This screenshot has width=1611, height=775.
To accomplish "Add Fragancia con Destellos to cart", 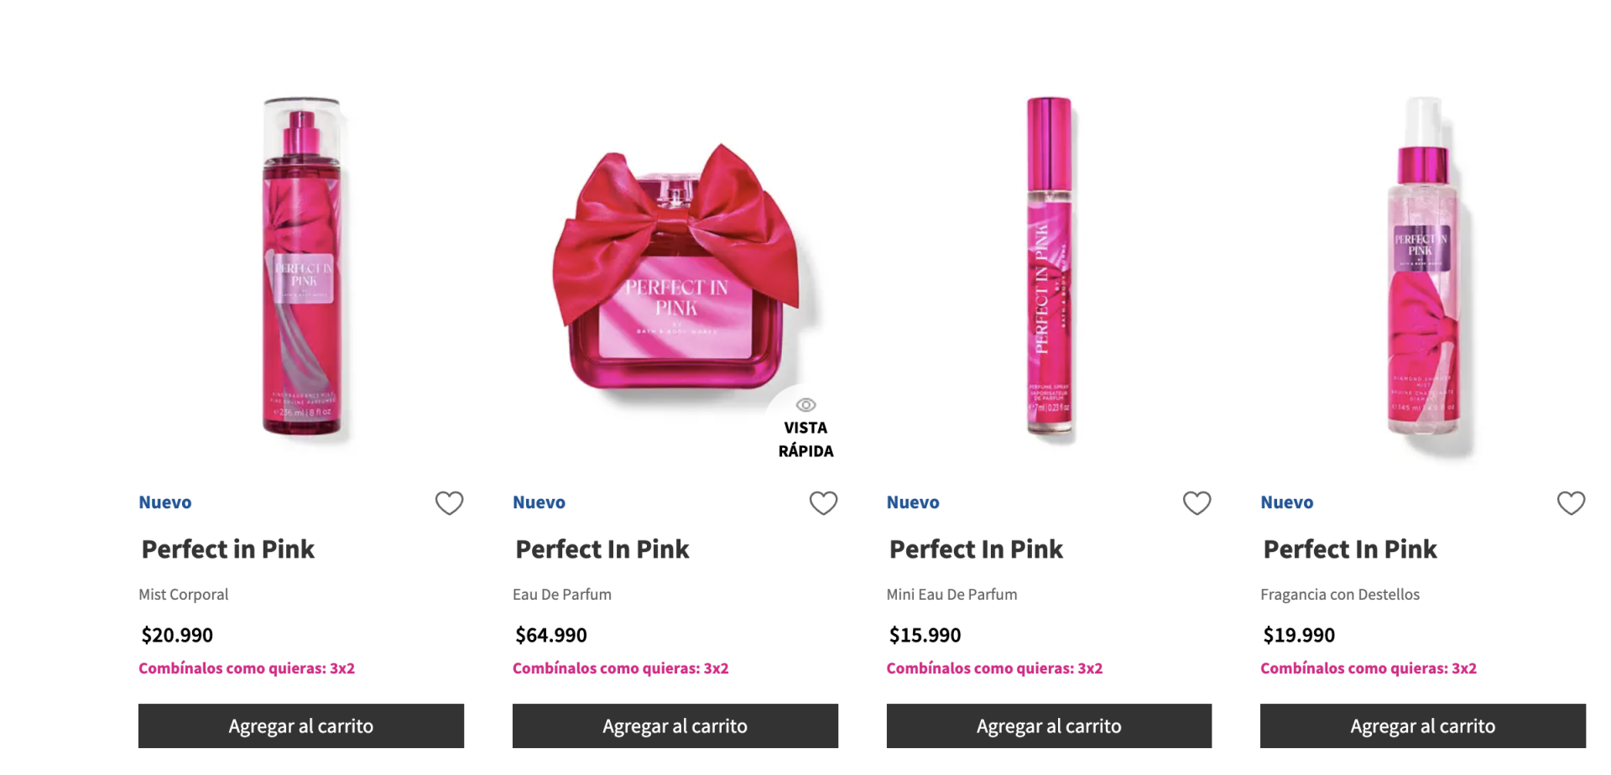I will pos(1423,726).
